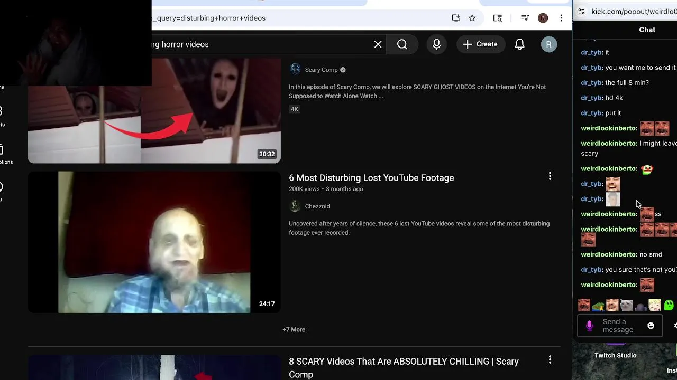Open '6 Most Disturbing Lost YouTube Footage' title

pos(371,178)
